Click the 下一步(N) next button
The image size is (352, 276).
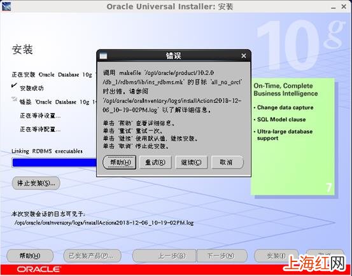222,256
